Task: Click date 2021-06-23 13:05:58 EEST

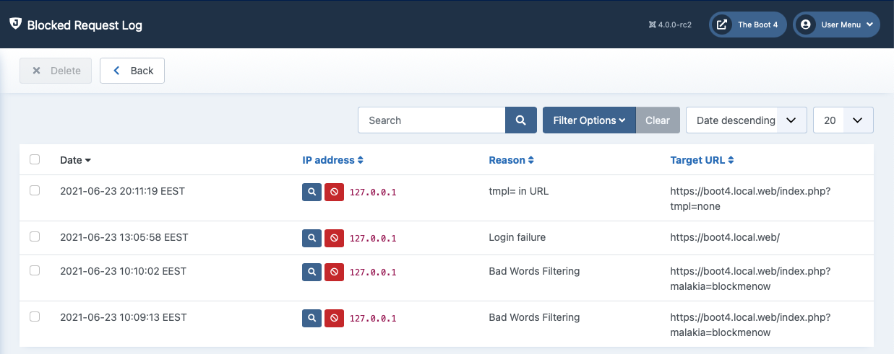Action: coord(124,237)
